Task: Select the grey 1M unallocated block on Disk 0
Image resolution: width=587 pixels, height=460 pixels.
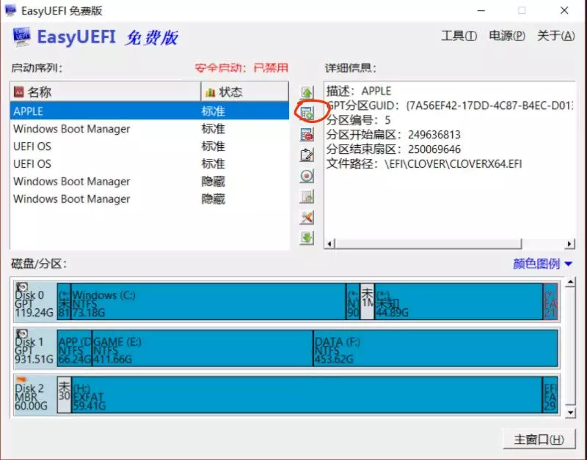Action: pyautogui.click(x=368, y=302)
